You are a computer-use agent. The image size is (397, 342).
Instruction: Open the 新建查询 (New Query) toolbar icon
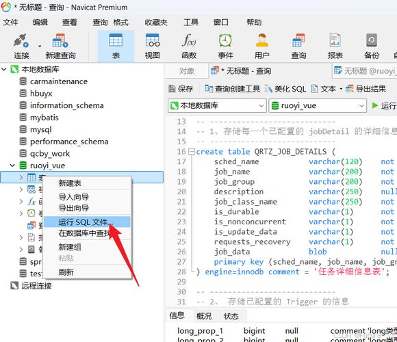tap(60, 47)
